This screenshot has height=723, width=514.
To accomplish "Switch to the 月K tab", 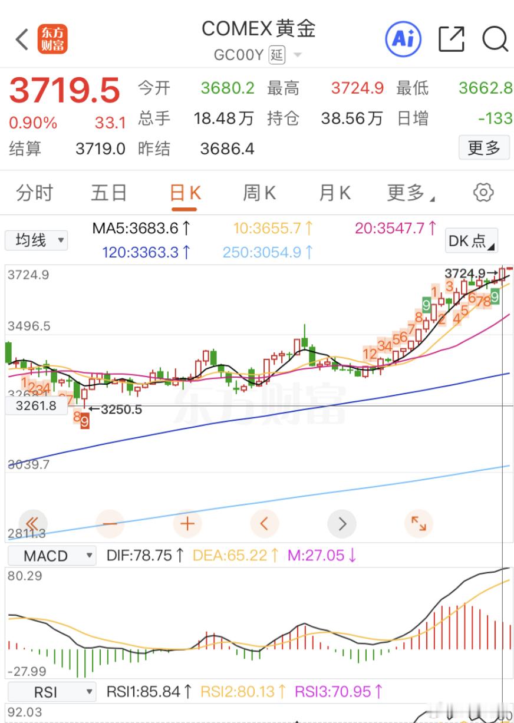I will (x=335, y=193).
